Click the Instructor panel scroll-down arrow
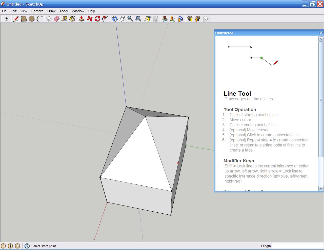Image resolution: width=324 pixels, height=250 pixels. 321,188
